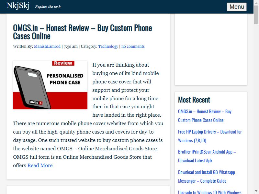The image size is (259, 194).
Task: Click the Explore the tech tagline
Action: point(48,7)
